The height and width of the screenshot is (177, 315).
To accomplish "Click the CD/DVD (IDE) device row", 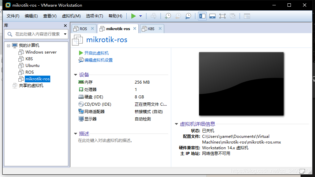I will tap(123, 104).
